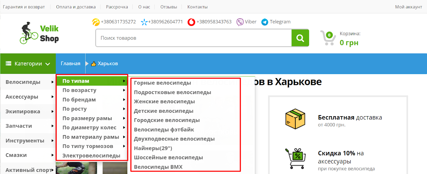Screen dimensions: 427x174
Task: Expand Смазки category arrow
Action: 53,155
